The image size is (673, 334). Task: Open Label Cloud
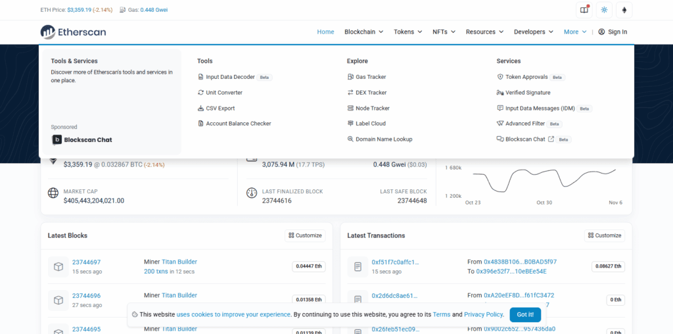pyautogui.click(x=371, y=124)
